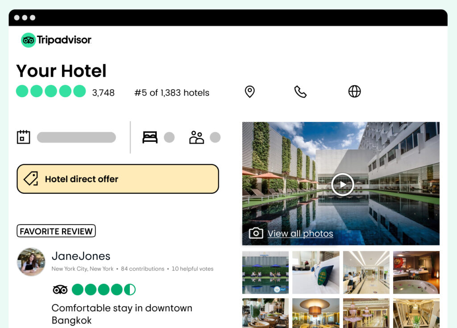Image resolution: width=457 pixels, height=328 pixels.
Task: Click the Tripadvisor owl logo
Action: 28,40
